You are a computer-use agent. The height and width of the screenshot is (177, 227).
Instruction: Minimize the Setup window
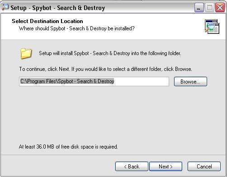click(199, 8)
